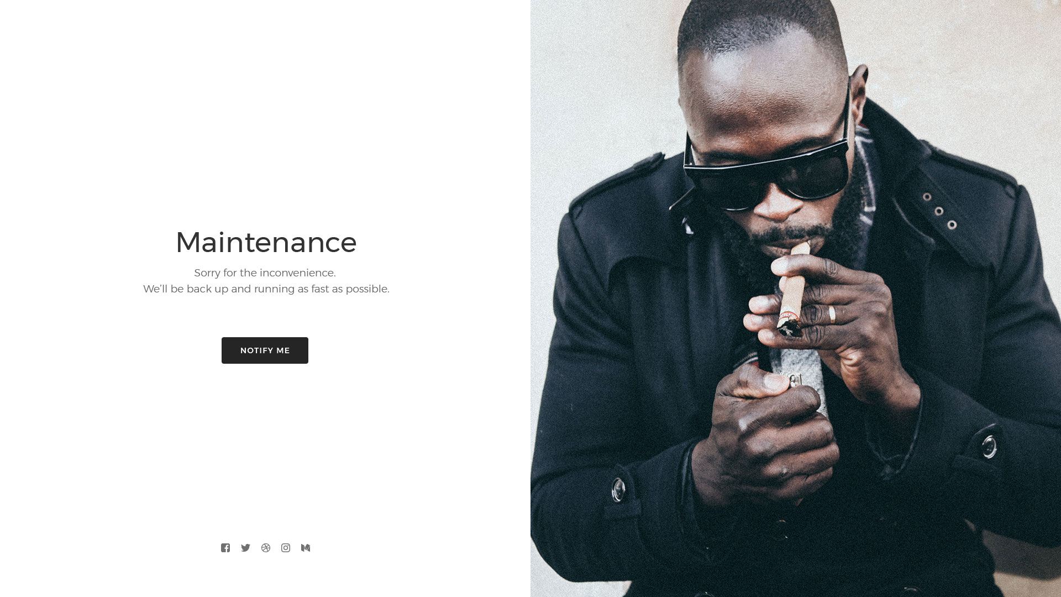Viewport: 1061px width, 597px height.
Task: Click the silver coat button on left sleeve
Action: coord(618,489)
